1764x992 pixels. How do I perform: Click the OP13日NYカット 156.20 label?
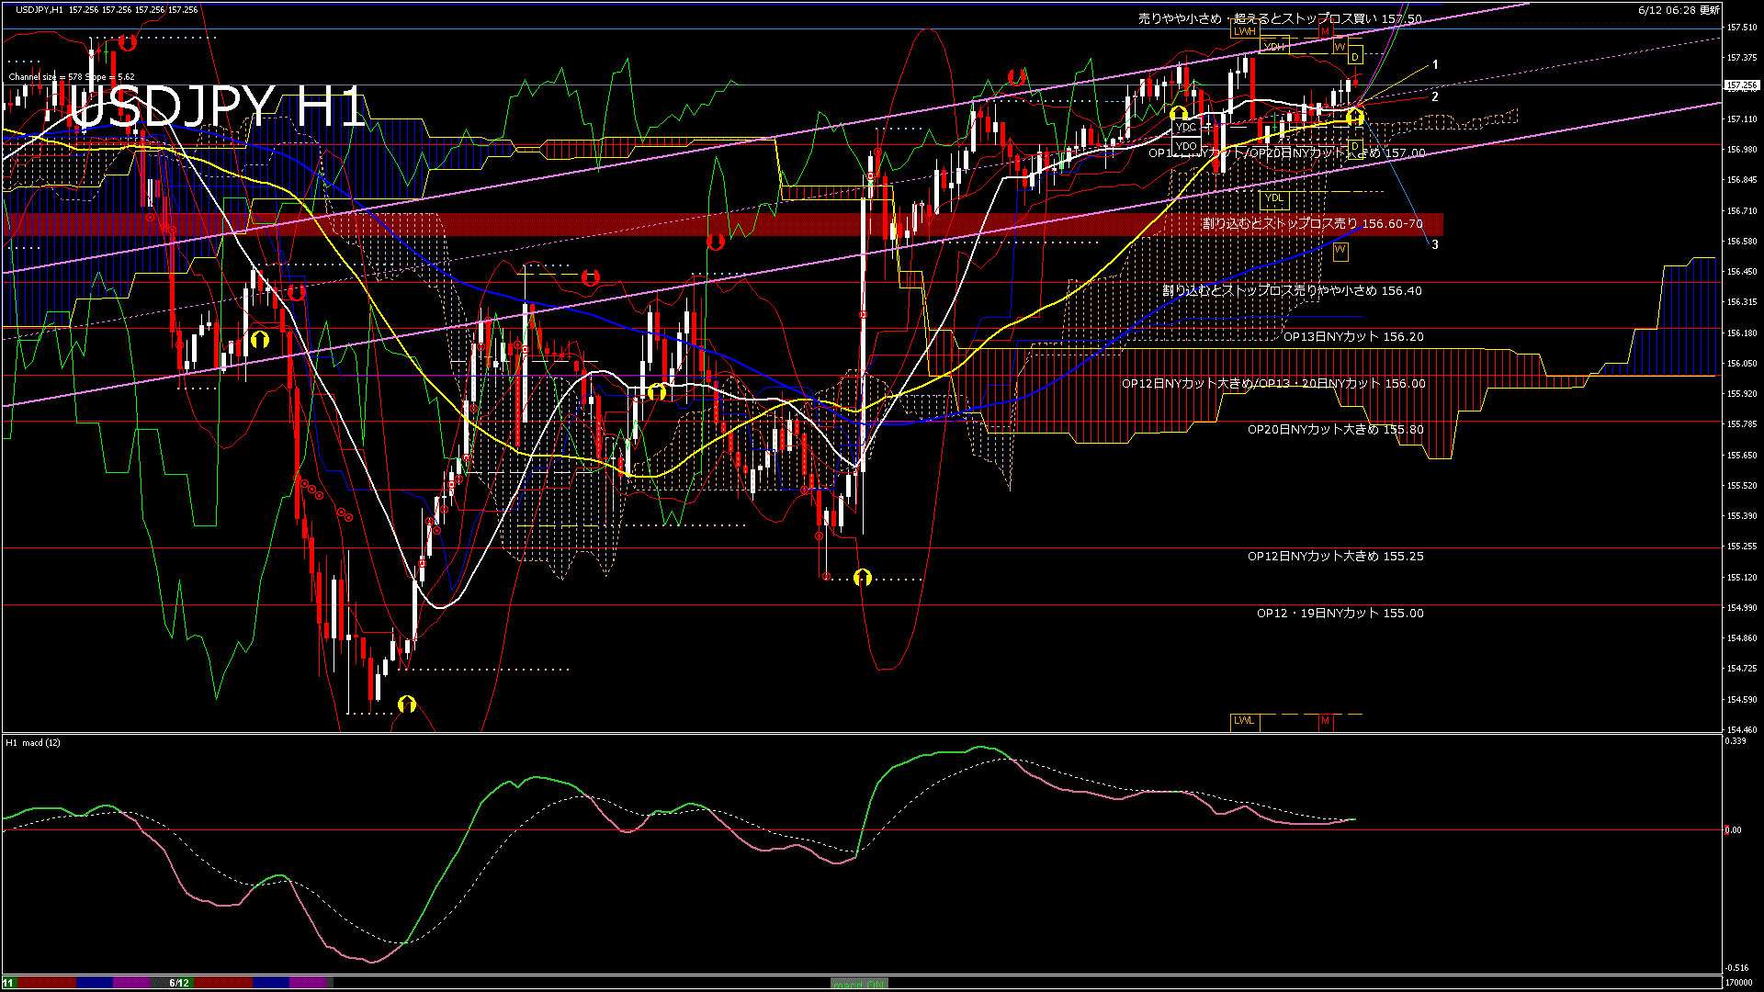(x=1352, y=337)
